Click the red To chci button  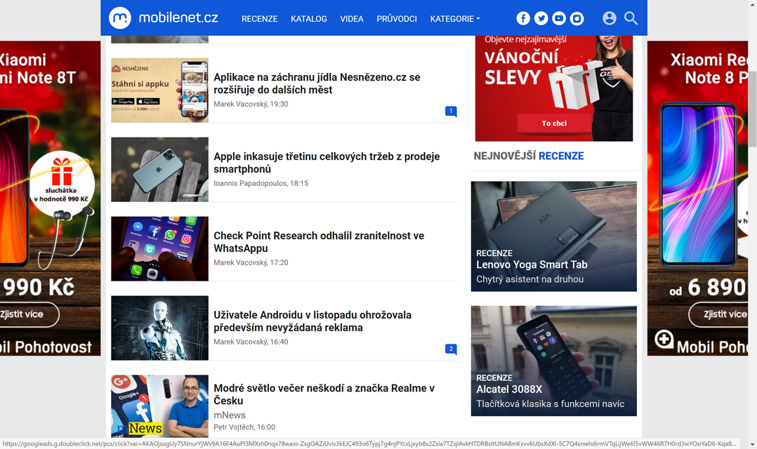click(x=554, y=123)
